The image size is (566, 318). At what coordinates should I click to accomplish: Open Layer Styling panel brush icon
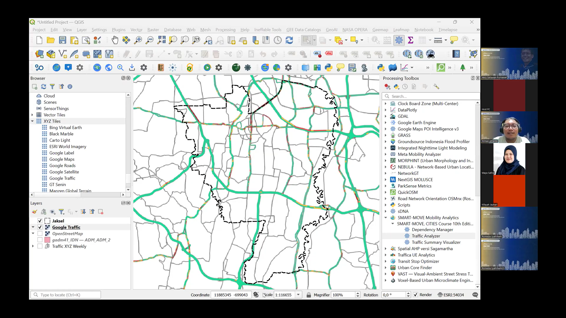(34, 212)
